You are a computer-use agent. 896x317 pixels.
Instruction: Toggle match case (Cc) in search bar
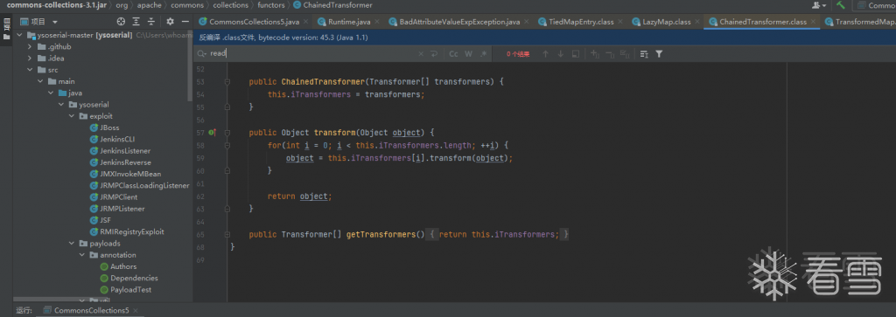[453, 53]
